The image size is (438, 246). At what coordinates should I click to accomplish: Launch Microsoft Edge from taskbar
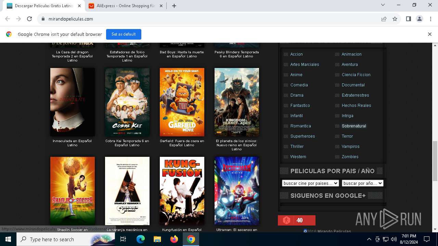point(141,239)
